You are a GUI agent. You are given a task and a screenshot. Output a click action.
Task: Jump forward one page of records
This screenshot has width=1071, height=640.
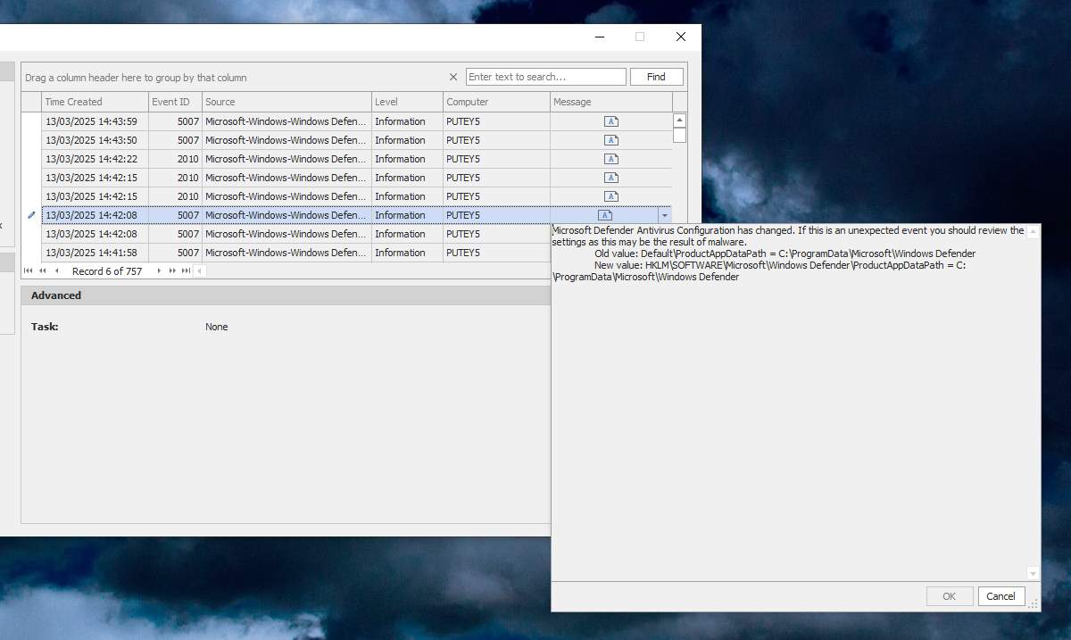(x=172, y=270)
